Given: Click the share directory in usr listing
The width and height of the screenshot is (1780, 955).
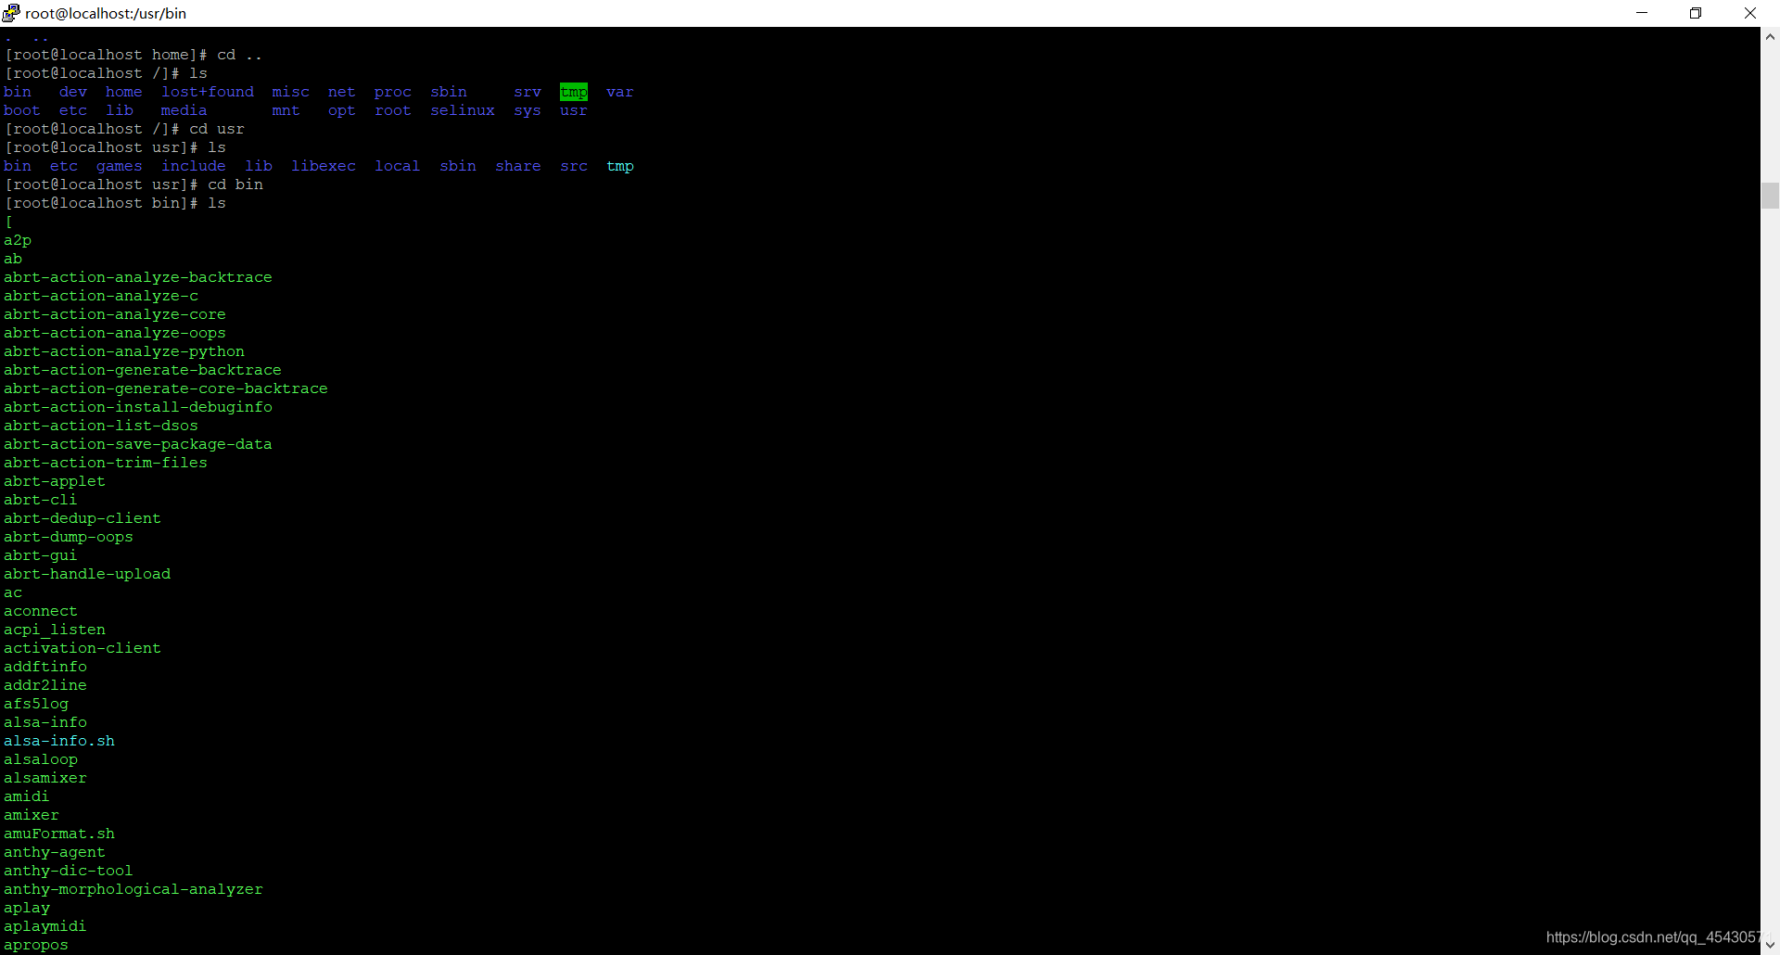Looking at the screenshot, I should (x=518, y=166).
